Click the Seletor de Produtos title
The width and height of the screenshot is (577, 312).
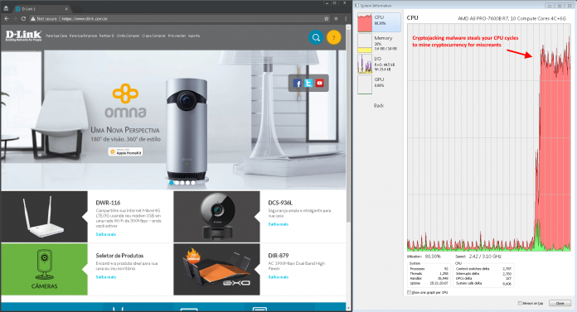click(x=119, y=256)
